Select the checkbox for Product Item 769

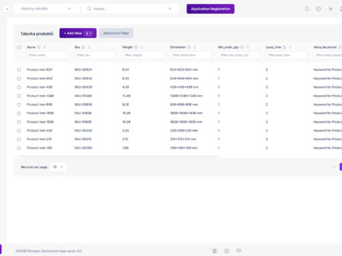pyautogui.click(x=19, y=148)
